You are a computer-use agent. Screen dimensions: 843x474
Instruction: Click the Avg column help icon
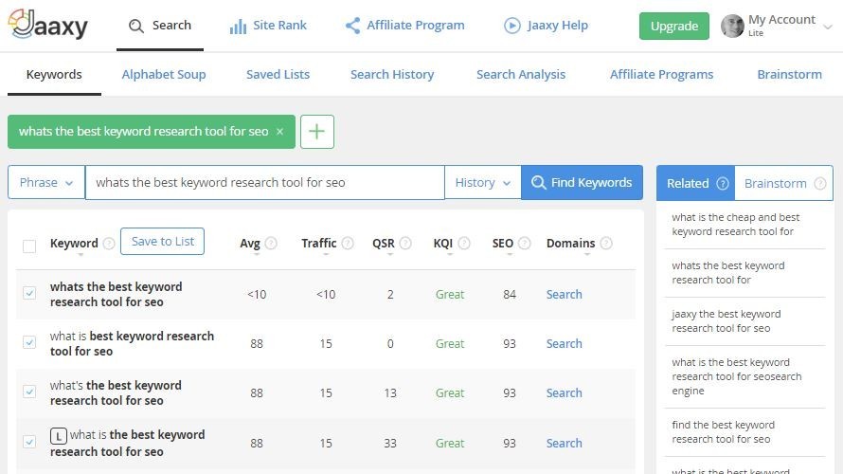click(x=271, y=244)
